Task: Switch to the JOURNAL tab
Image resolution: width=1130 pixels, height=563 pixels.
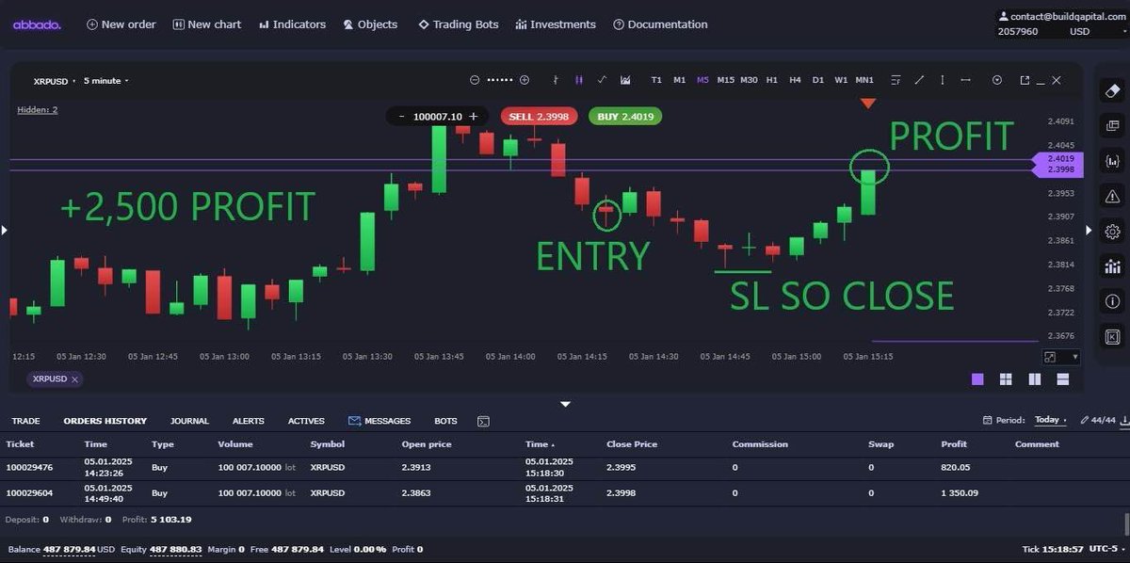Action: (x=189, y=421)
